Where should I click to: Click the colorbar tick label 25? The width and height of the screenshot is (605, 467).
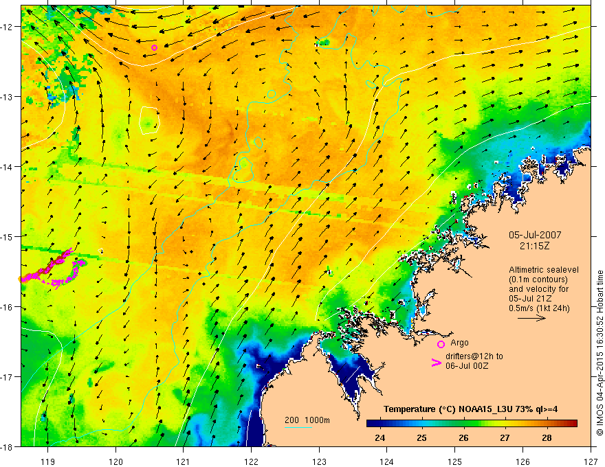pos(421,437)
